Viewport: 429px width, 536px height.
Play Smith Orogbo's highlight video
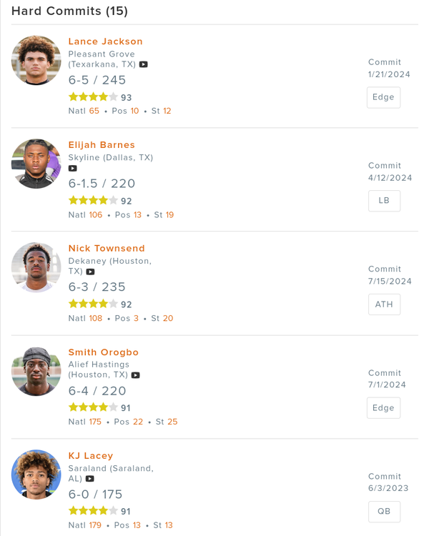136,375
